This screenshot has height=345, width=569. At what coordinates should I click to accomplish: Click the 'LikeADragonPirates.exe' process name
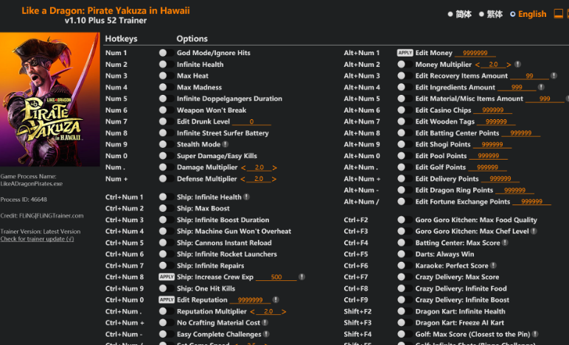pyautogui.click(x=31, y=184)
